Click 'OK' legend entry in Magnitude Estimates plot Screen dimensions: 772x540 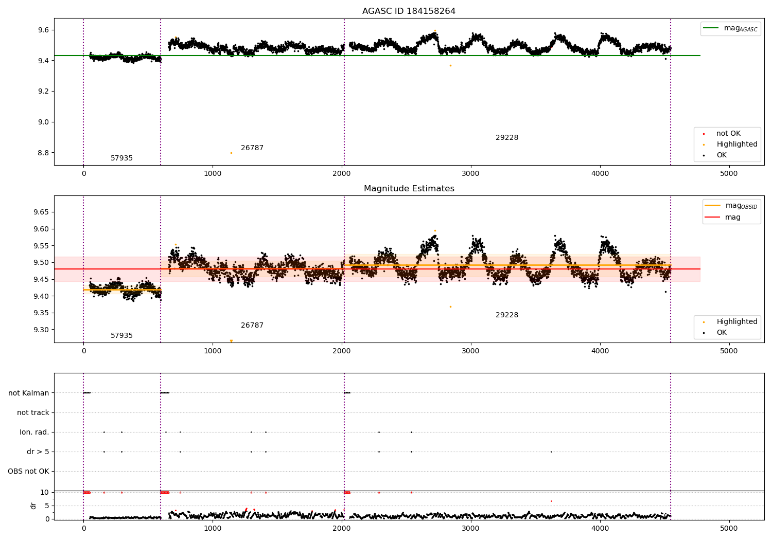[722, 333]
